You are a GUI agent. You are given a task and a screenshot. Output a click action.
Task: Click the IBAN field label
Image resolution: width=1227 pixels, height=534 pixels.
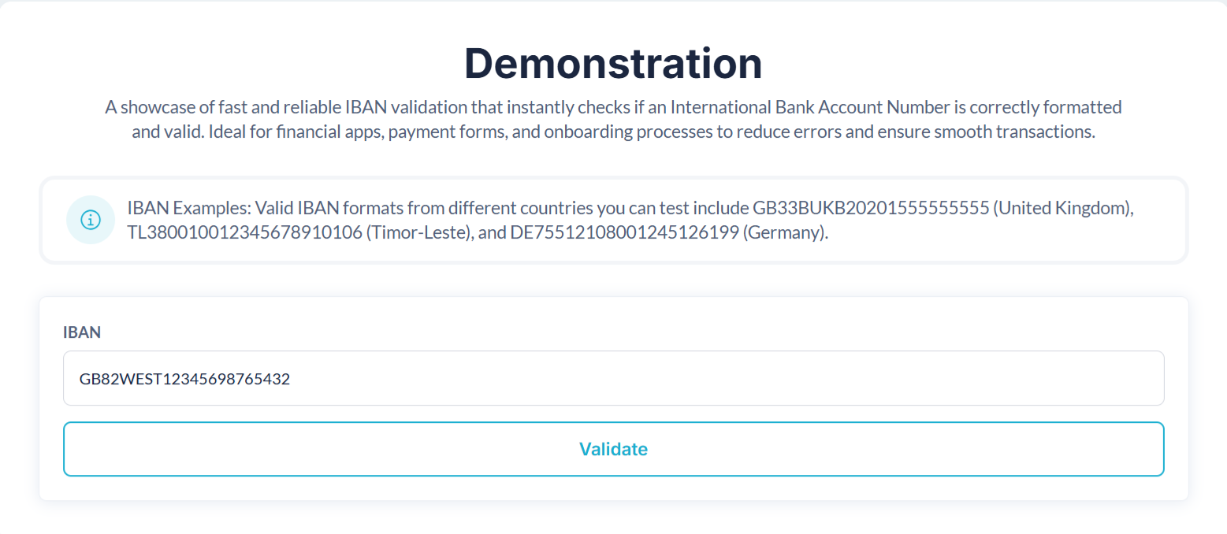coord(82,332)
